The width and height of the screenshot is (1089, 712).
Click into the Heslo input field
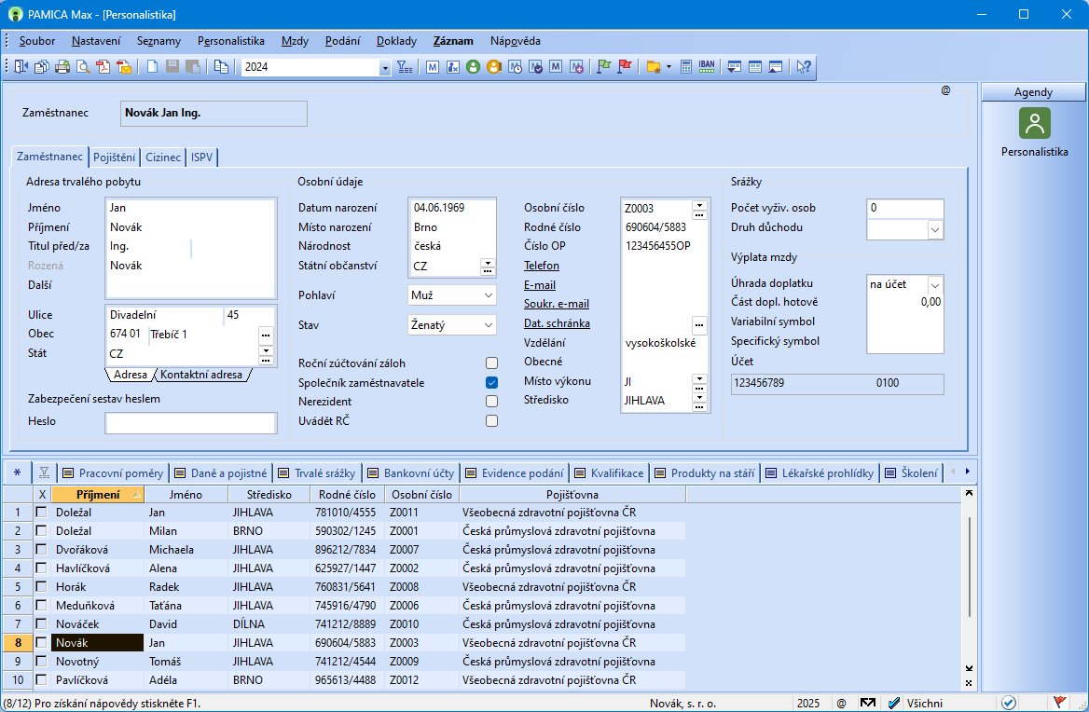(191, 423)
